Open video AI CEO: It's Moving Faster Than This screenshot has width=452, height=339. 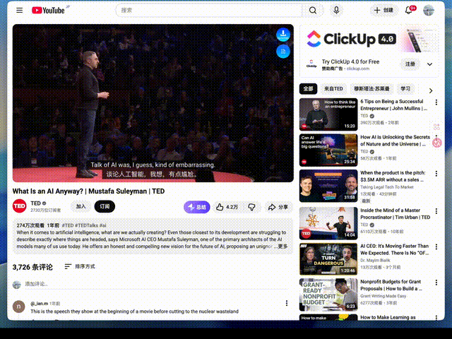point(394,249)
